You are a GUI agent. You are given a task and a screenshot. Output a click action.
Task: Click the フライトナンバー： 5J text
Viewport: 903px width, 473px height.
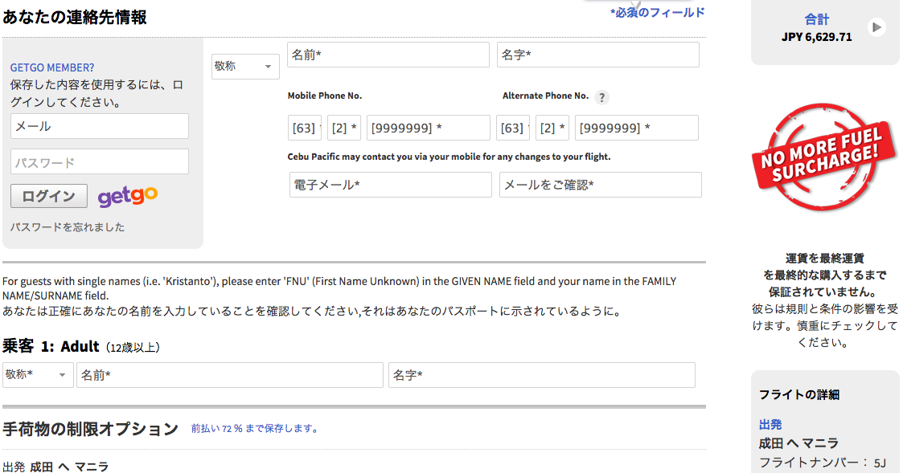[x=823, y=463]
